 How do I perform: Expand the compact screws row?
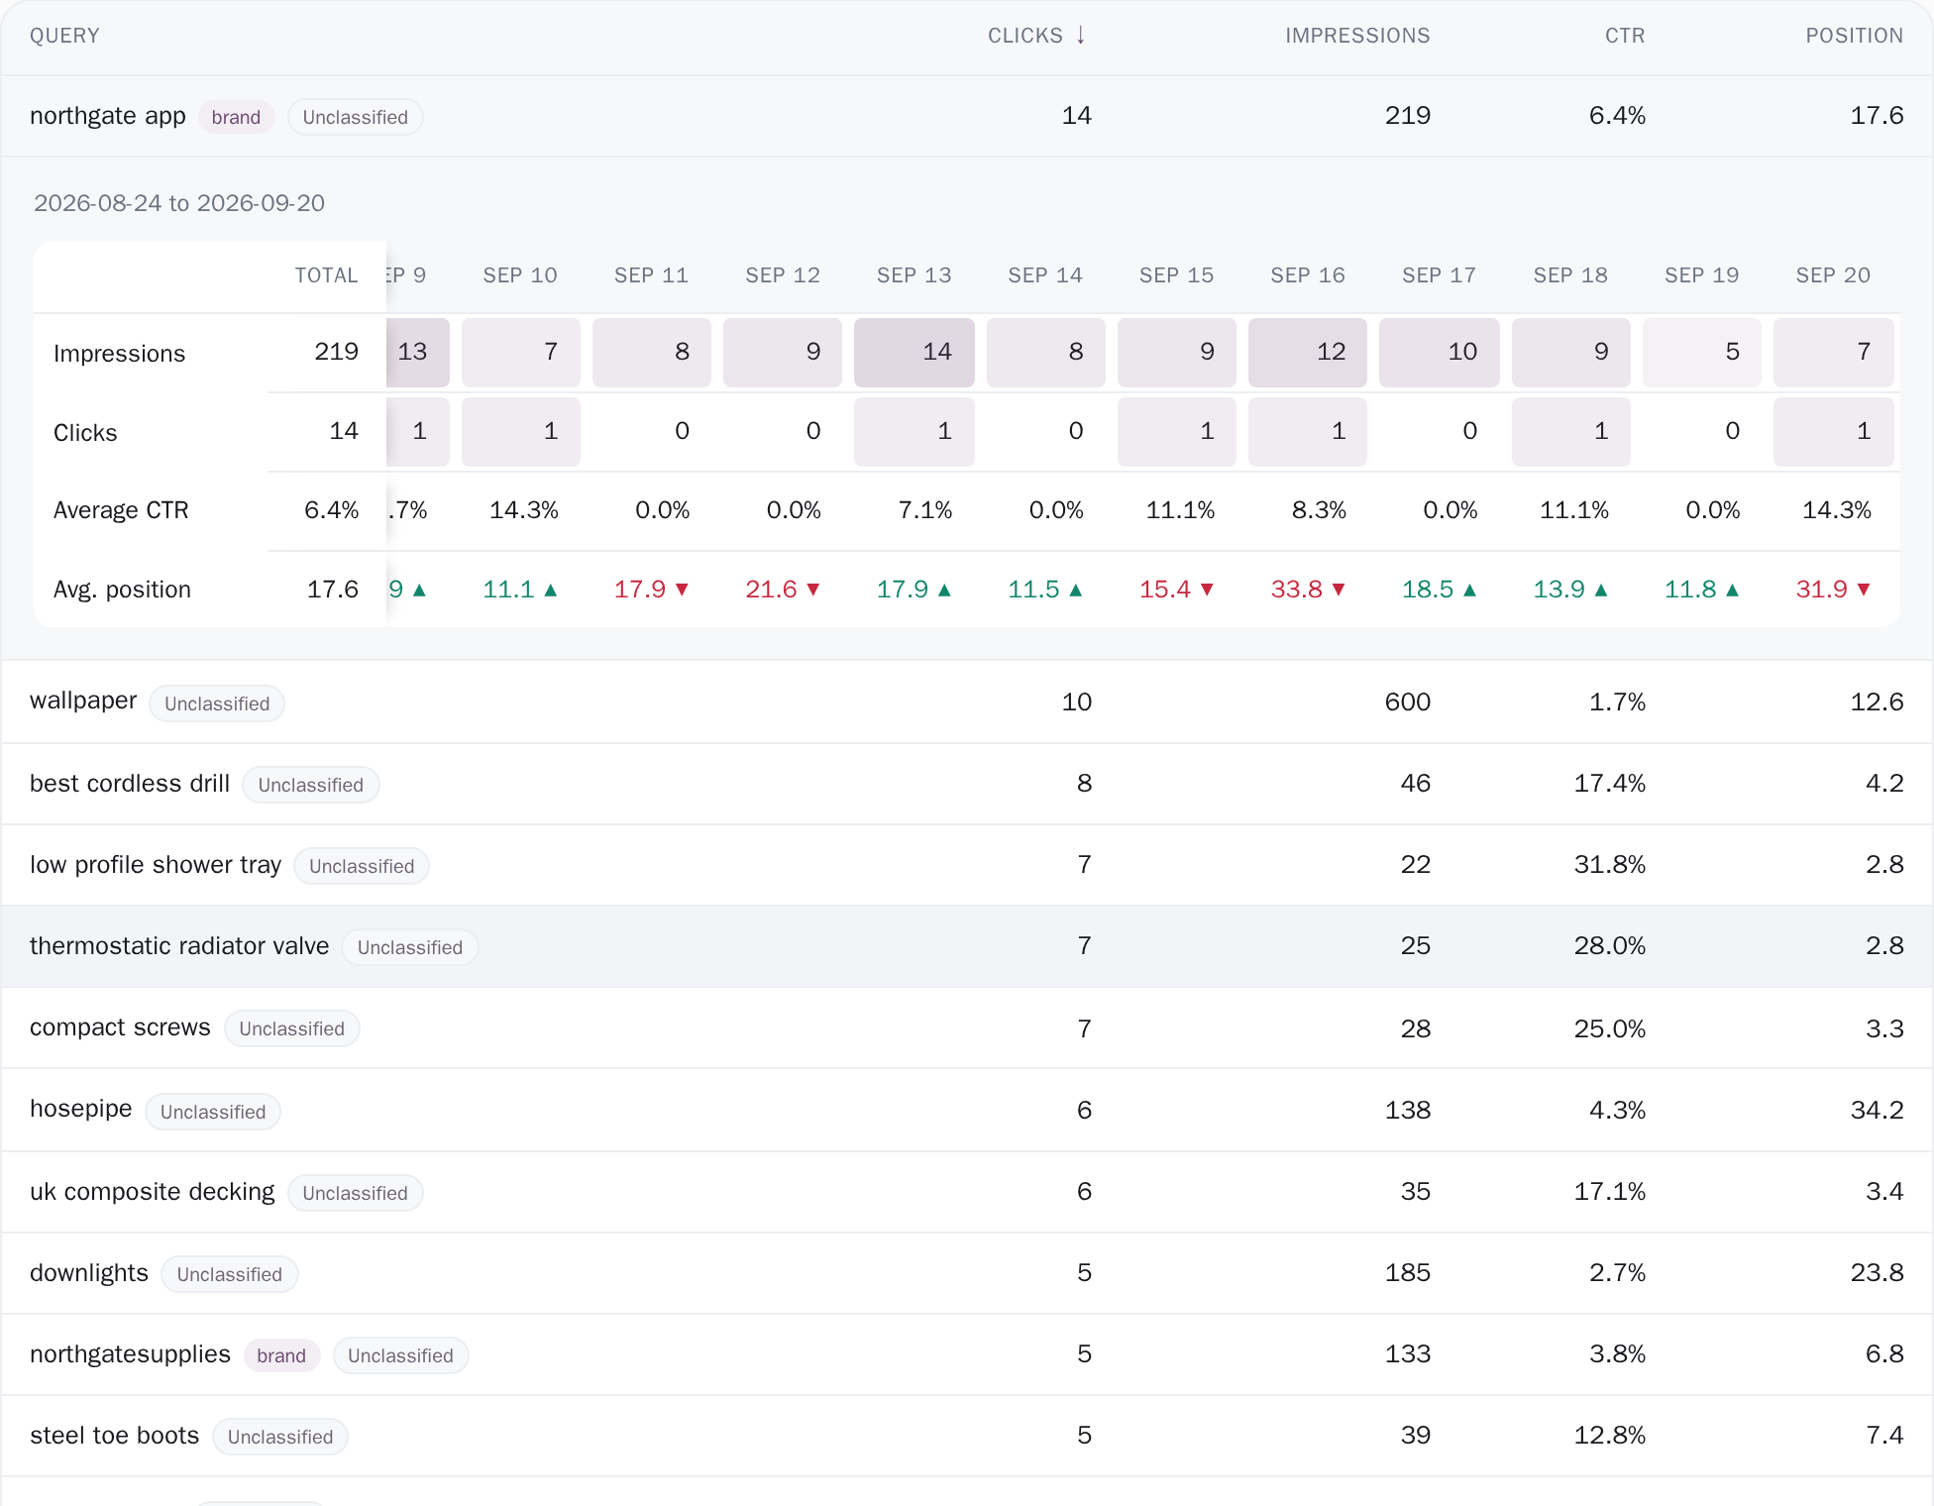point(967,1027)
